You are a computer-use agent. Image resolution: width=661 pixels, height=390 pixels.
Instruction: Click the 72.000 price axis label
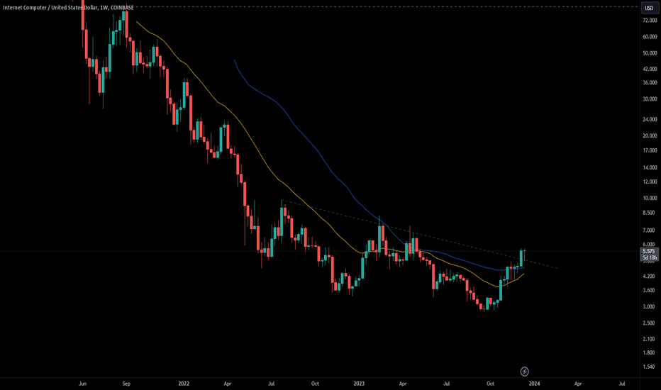[x=650, y=21]
